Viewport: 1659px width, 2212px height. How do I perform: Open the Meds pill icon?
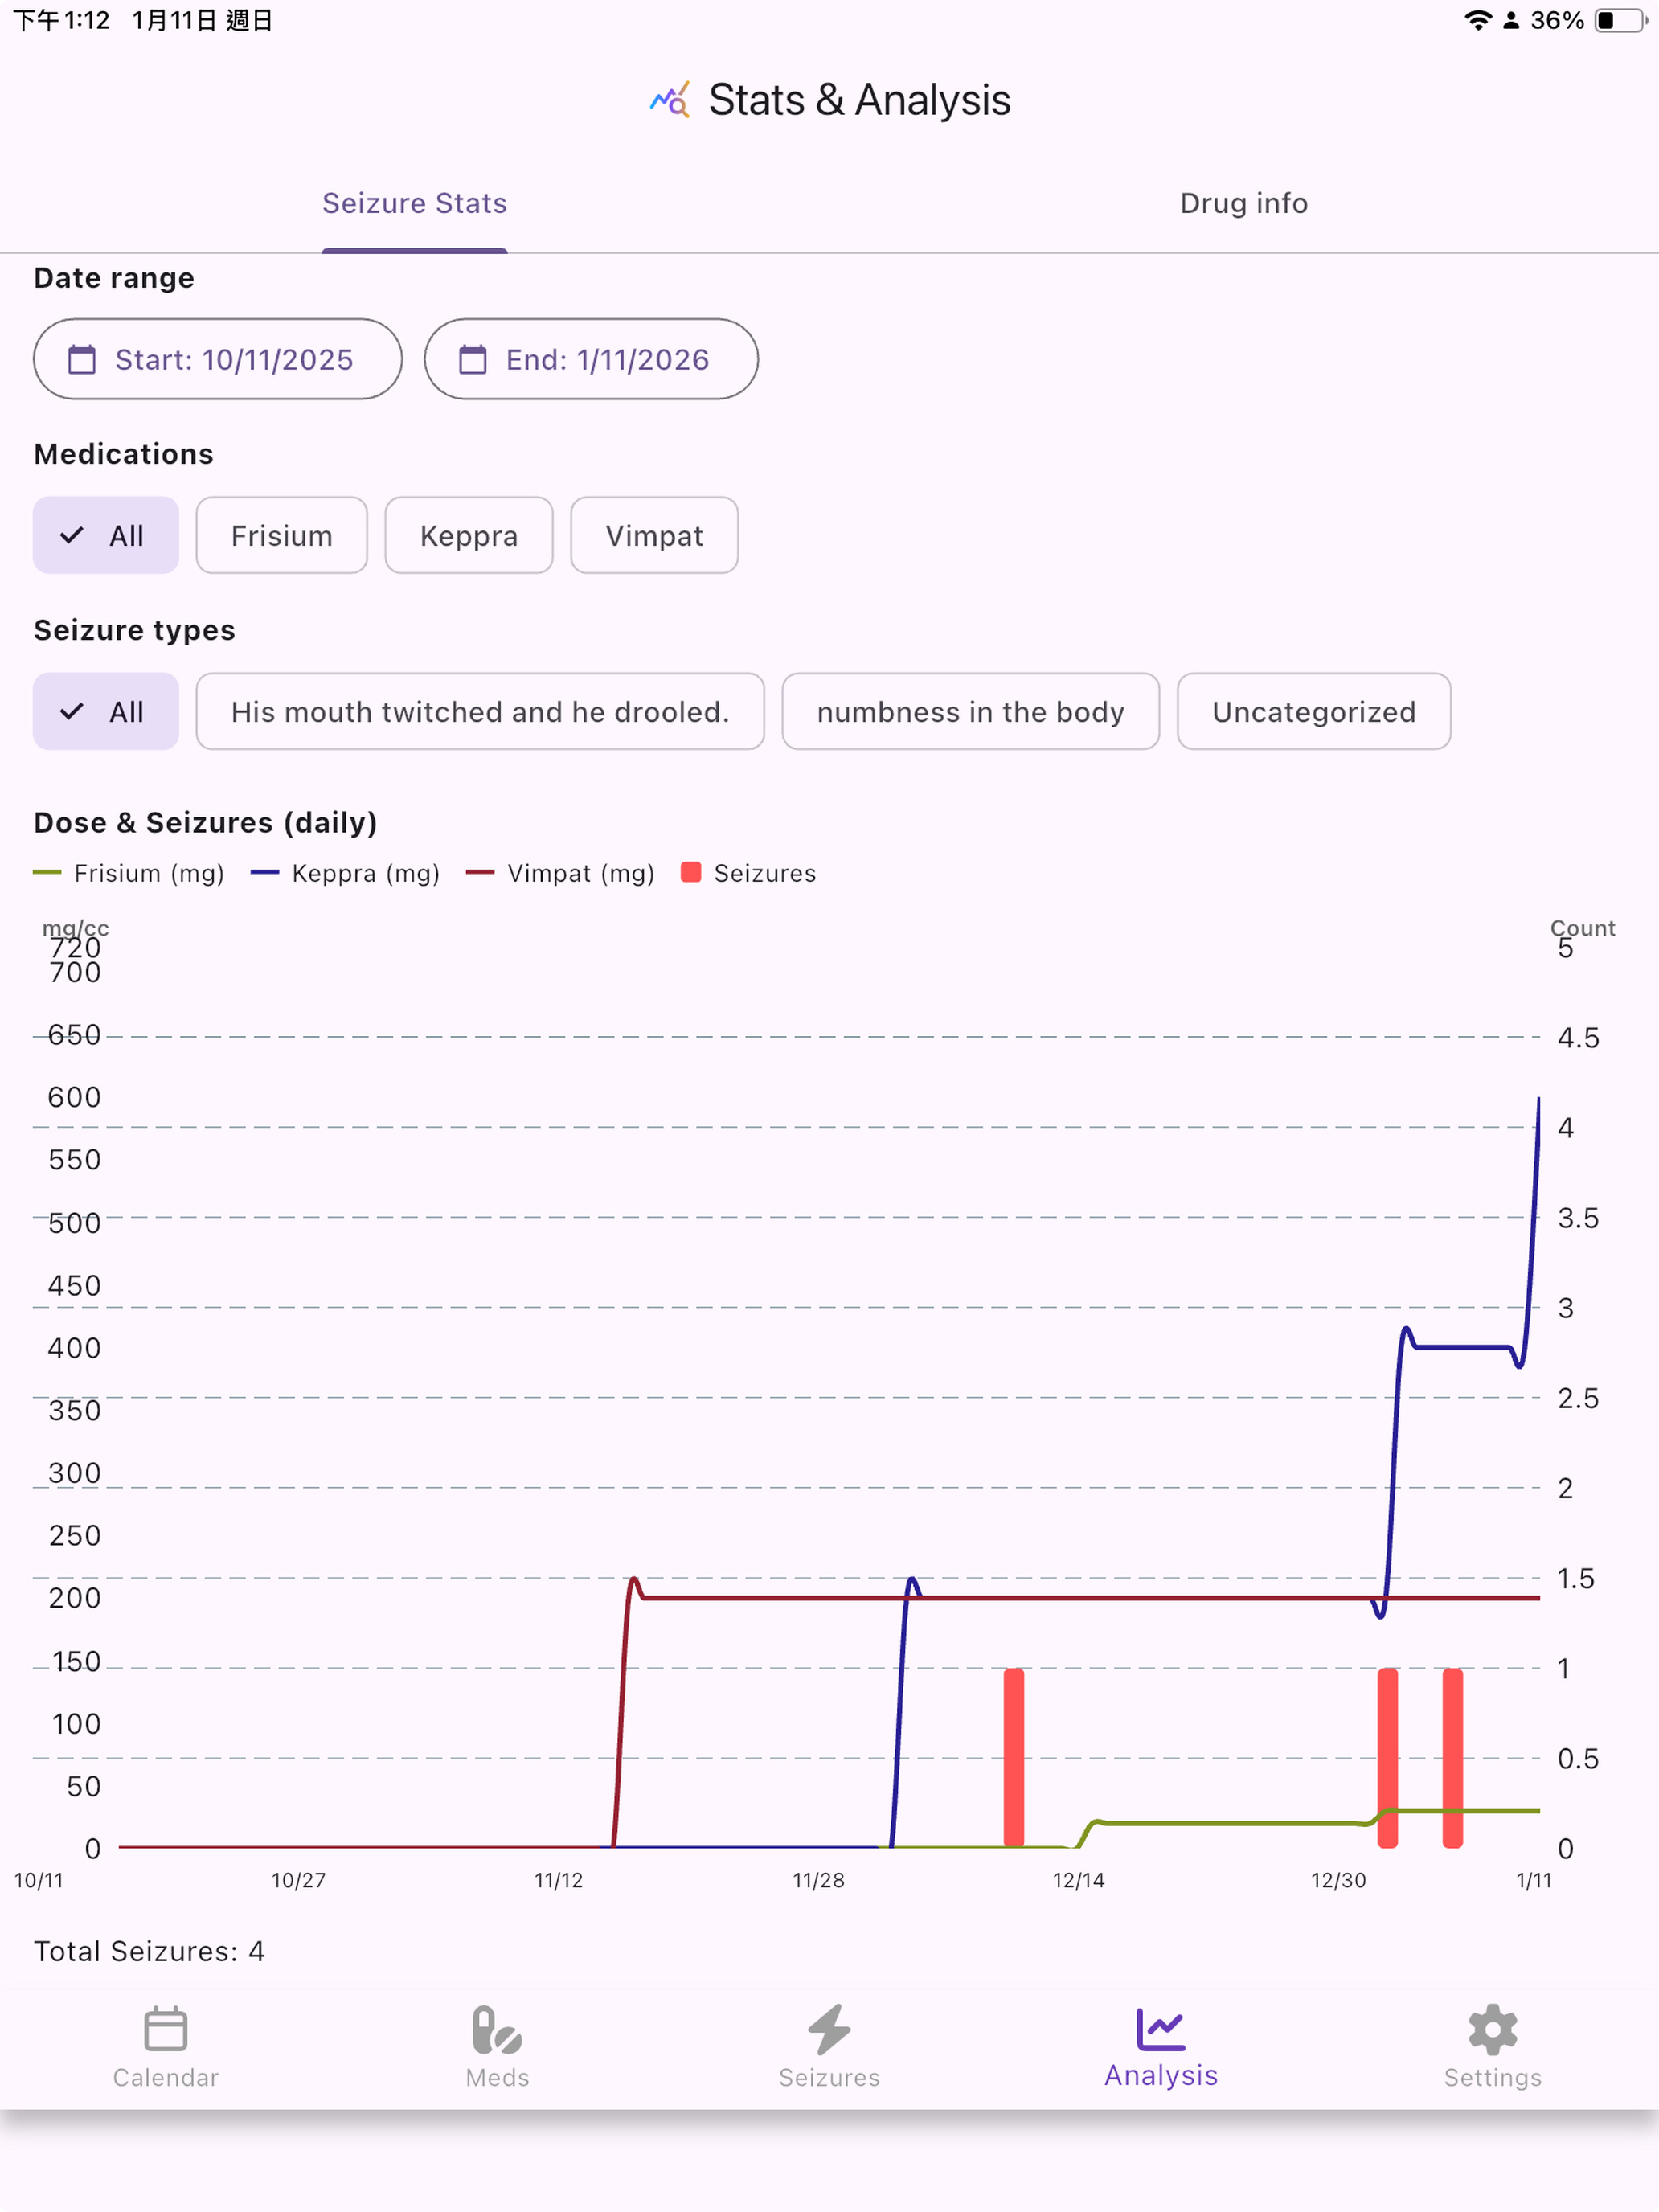(497, 2030)
